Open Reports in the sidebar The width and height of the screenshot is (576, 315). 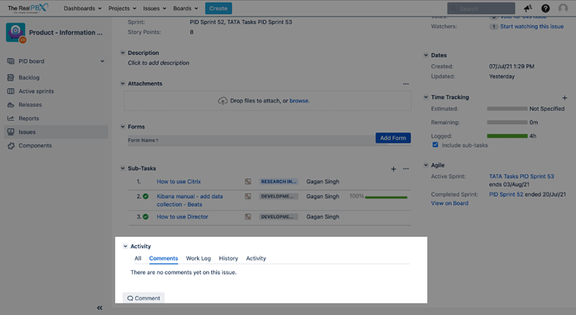[28, 118]
